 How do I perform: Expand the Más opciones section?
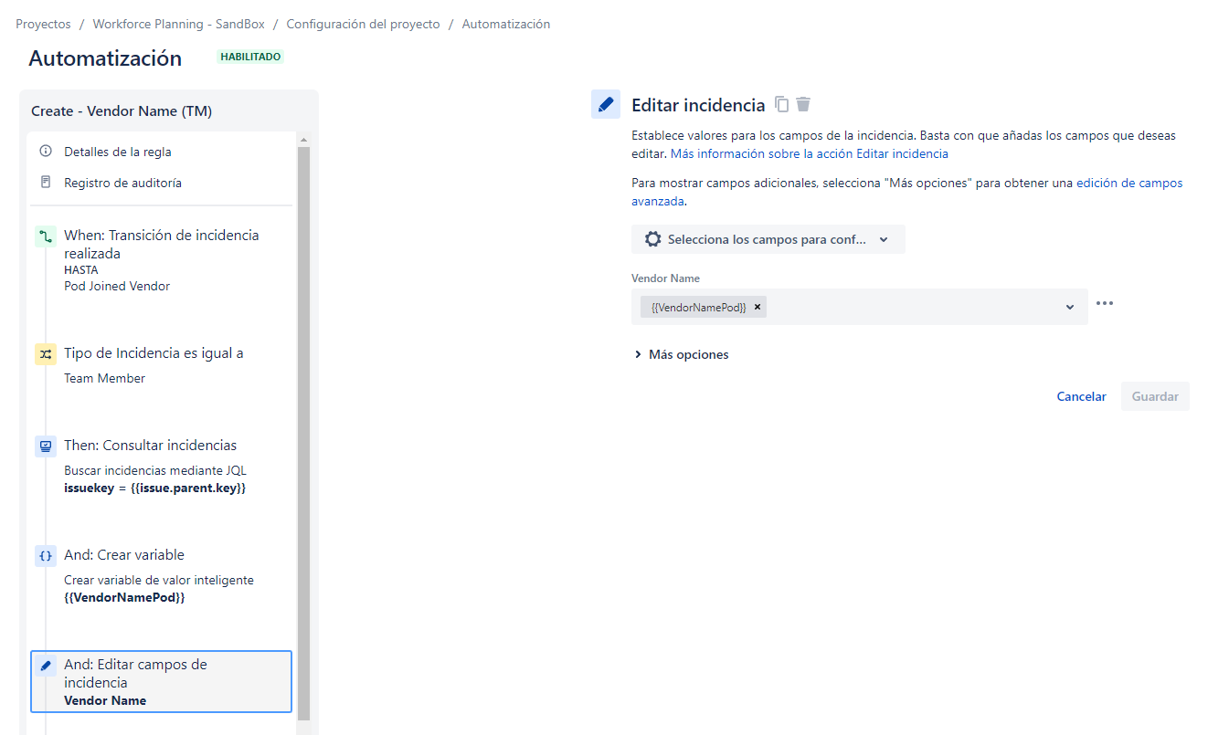(x=681, y=354)
